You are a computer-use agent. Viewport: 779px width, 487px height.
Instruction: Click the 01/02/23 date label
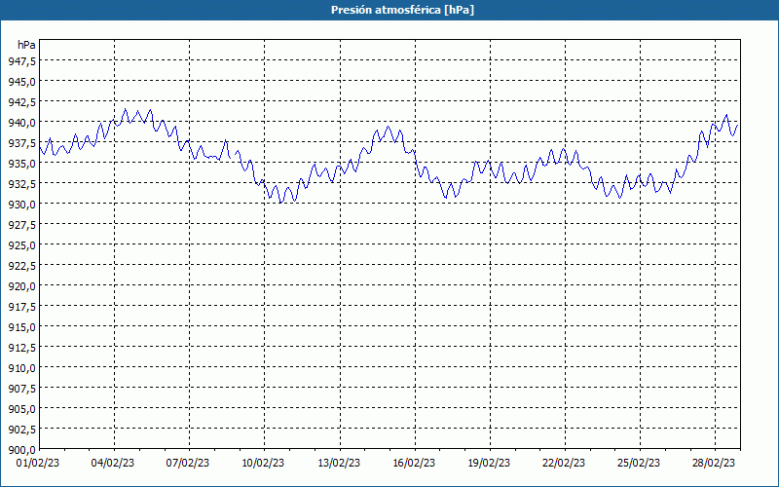(38, 464)
